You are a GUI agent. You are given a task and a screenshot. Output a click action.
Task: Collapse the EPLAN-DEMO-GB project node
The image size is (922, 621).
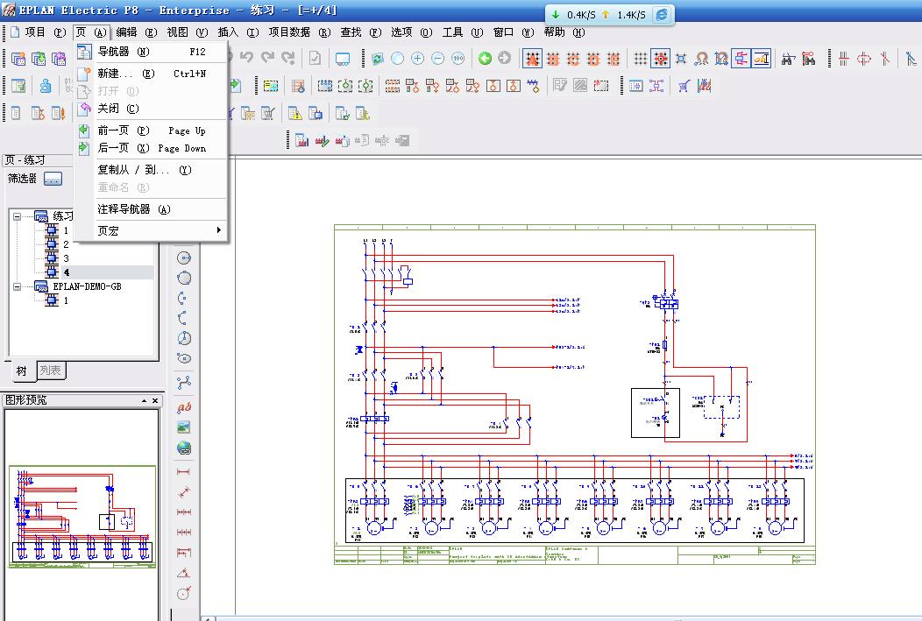pos(18,286)
